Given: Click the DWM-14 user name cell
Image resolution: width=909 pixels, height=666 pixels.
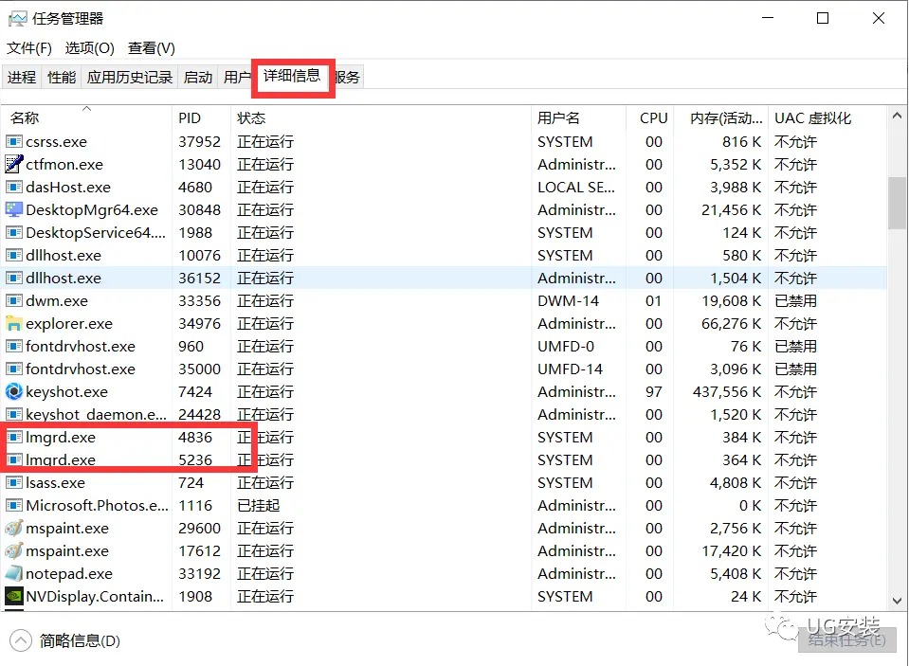Looking at the screenshot, I should (568, 301).
